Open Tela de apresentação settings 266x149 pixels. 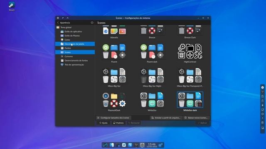point(75,65)
